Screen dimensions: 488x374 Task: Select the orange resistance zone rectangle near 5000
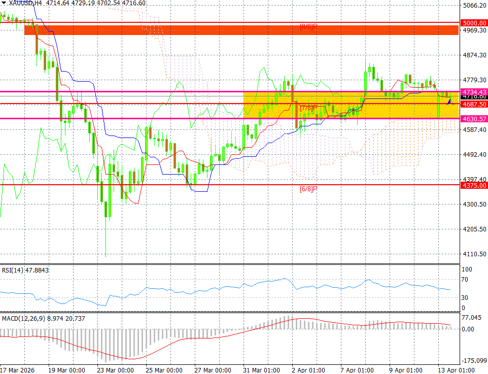coord(241,30)
